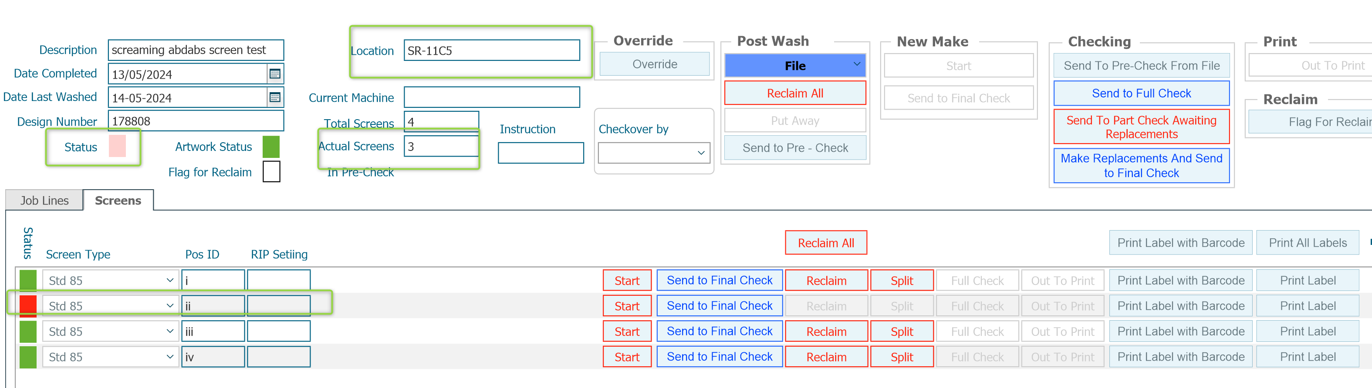
Task: Click Print Label with Barcode for row ii
Action: coord(1180,305)
